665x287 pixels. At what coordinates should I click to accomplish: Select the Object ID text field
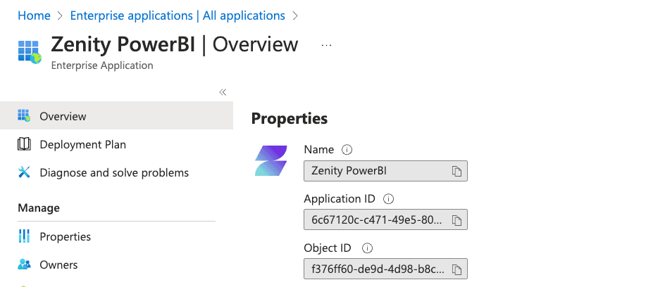click(x=385, y=269)
